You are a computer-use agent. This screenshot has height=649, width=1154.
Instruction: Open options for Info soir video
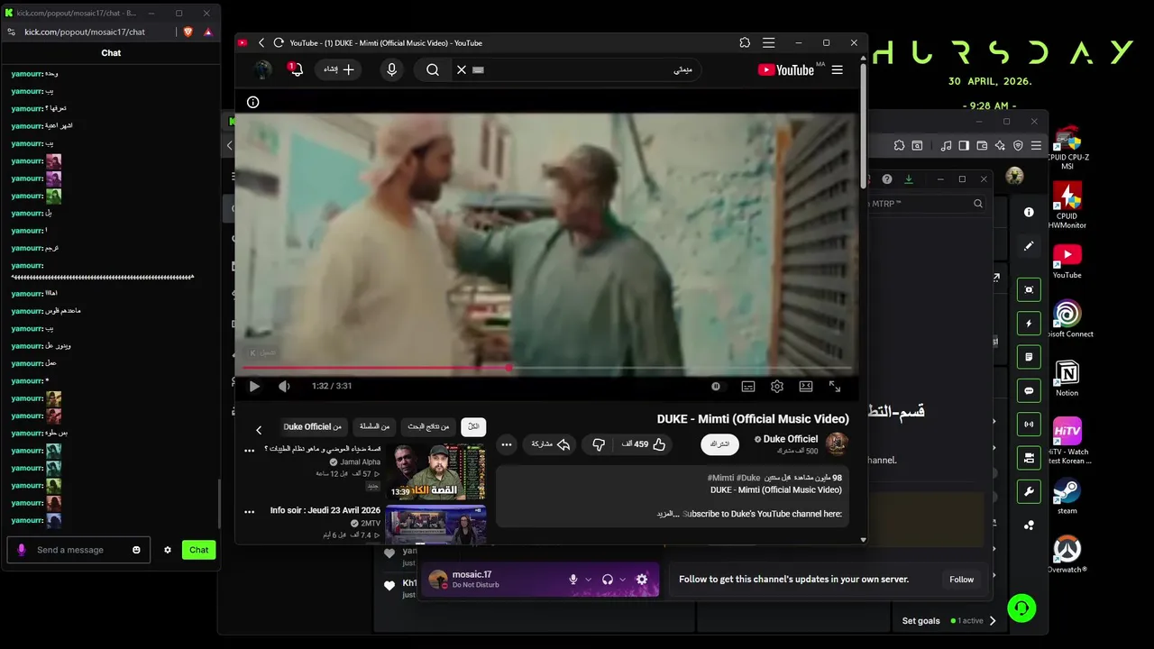click(x=250, y=511)
